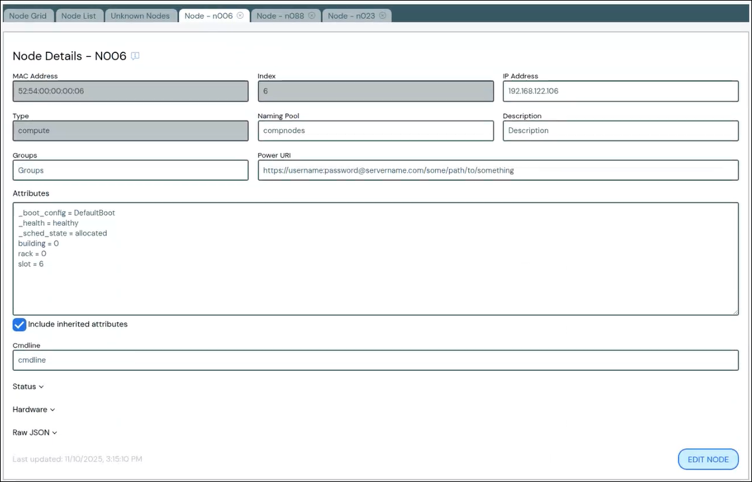Uncheck Include inherited attributes checkbox
This screenshot has width=752, height=482.
click(20, 324)
